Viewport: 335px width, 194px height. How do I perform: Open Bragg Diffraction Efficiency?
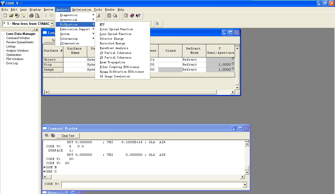pyautogui.click(x=122, y=72)
